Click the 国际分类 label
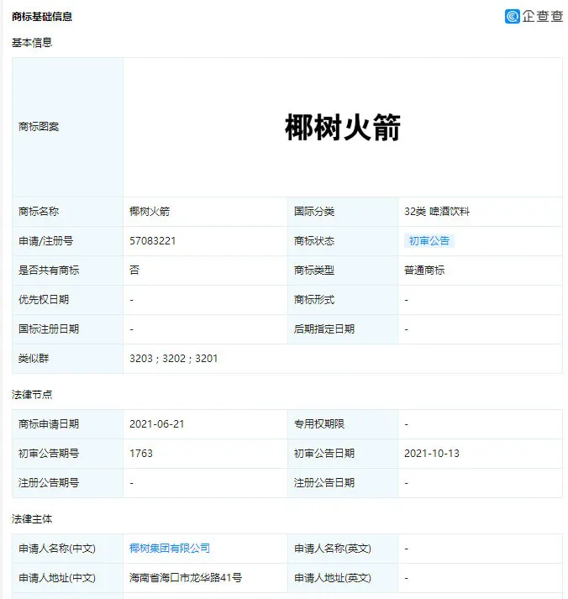 (314, 212)
